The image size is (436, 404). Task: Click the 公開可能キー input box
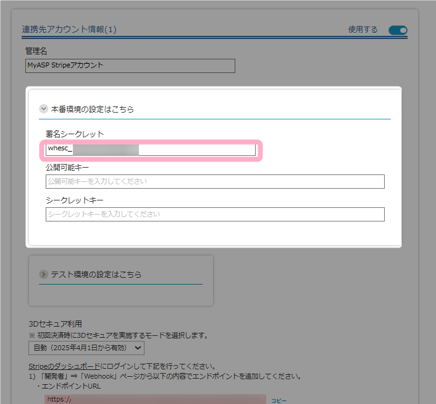[x=215, y=181]
